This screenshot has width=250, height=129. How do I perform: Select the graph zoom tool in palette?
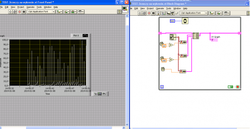100,94
